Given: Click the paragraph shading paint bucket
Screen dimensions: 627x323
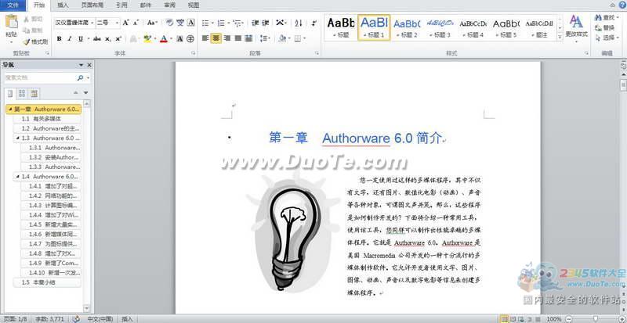Looking at the screenshot, I should pos(282,38).
